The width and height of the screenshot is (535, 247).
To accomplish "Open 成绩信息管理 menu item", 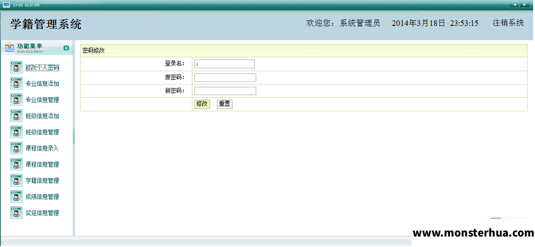I will tap(42, 197).
